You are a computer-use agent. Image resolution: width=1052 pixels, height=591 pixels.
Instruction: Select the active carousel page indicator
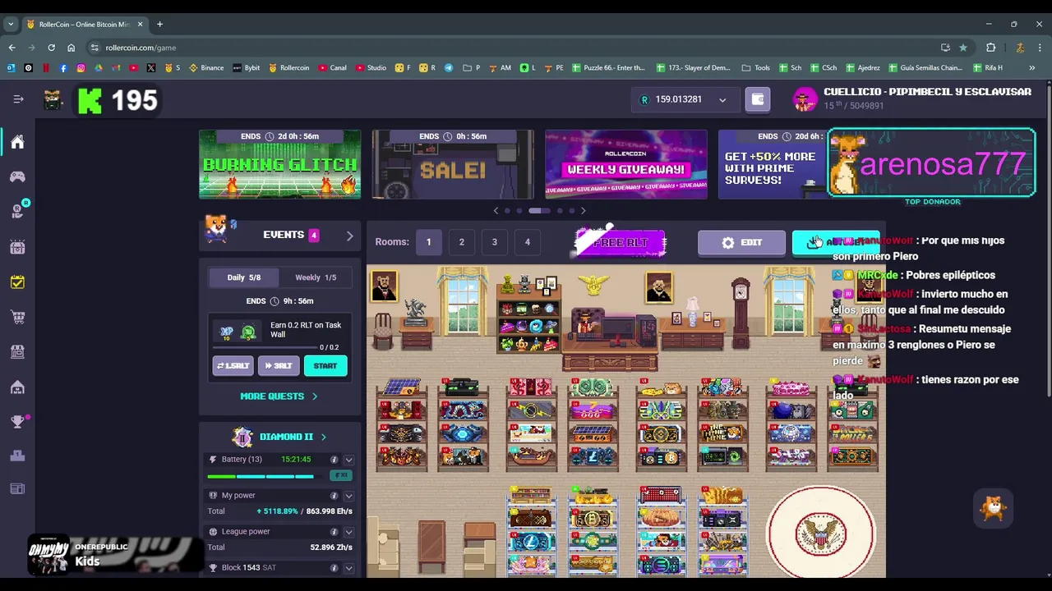pyautogui.click(x=540, y=211)
